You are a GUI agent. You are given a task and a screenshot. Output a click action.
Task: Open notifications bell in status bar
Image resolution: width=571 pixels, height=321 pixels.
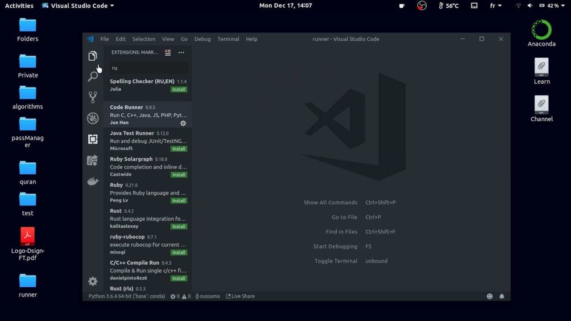(x=502, y=296)
